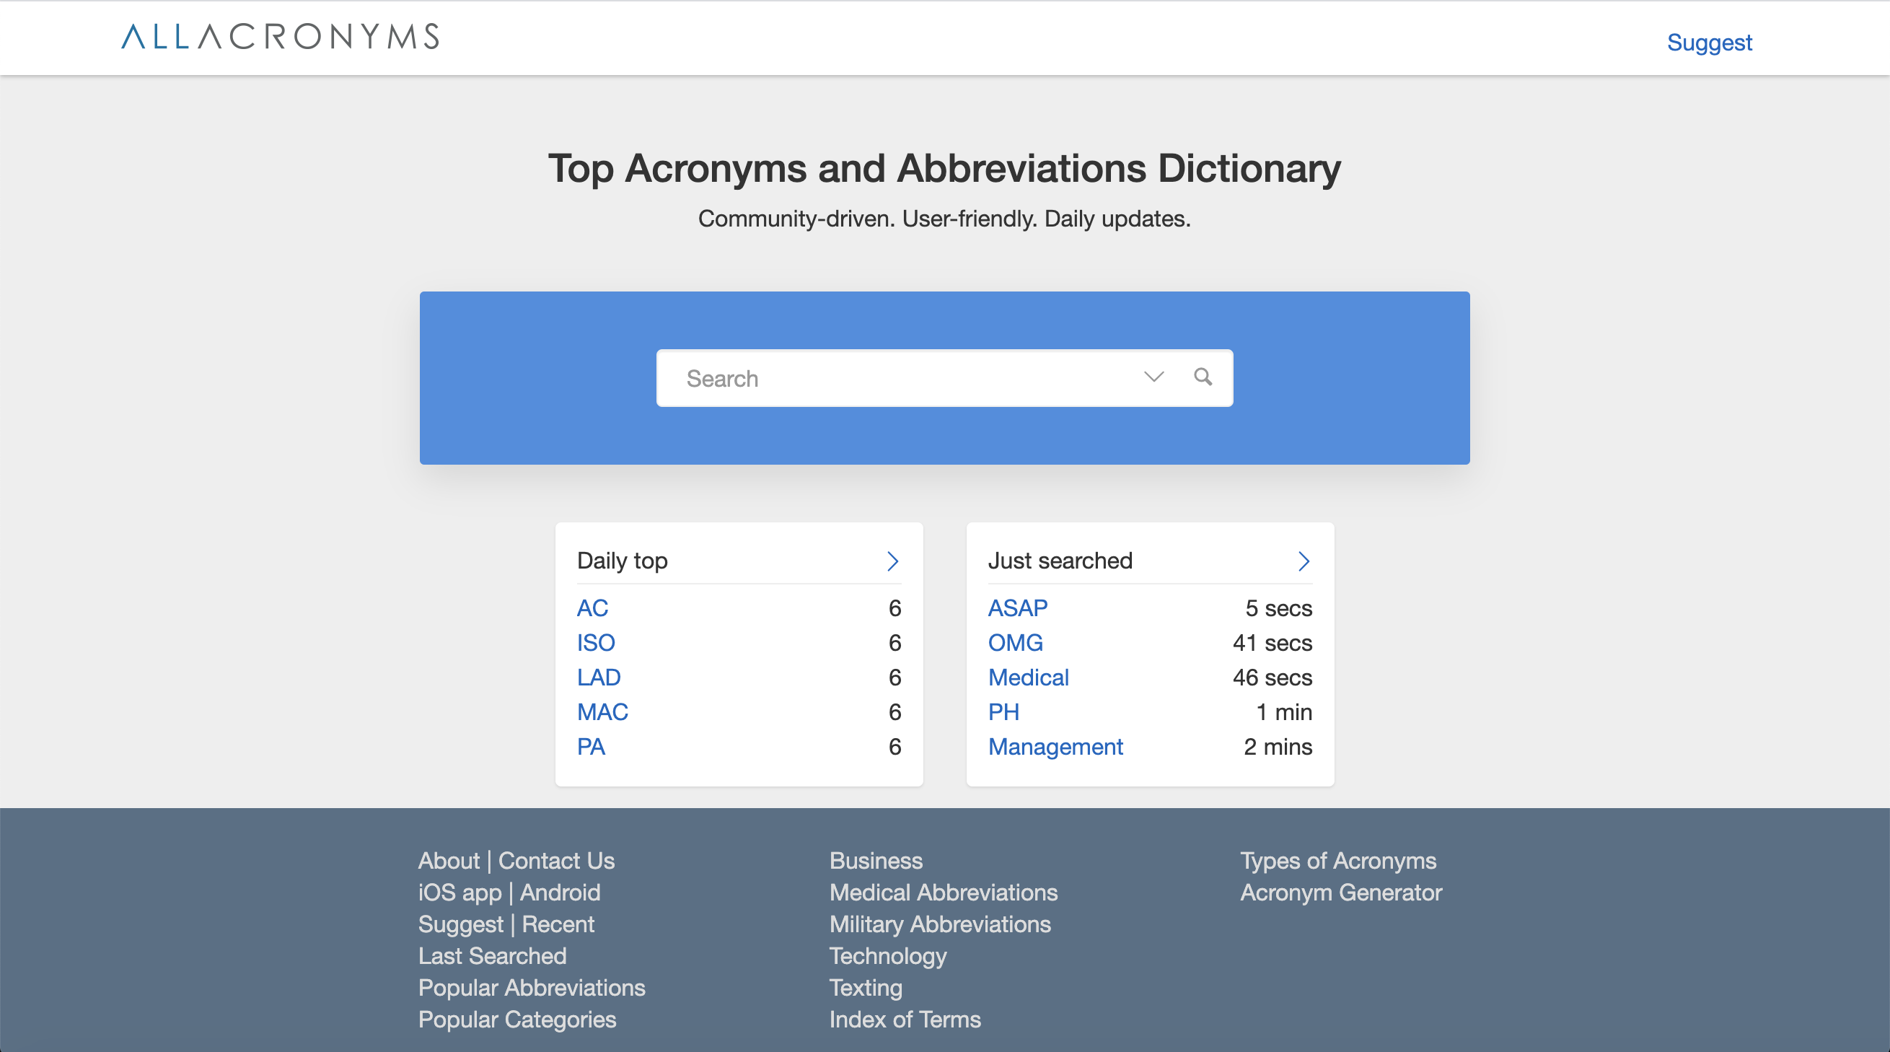Open the MAC acronym page
The width and height of the screenshot is (1890, 1052).
602,711
